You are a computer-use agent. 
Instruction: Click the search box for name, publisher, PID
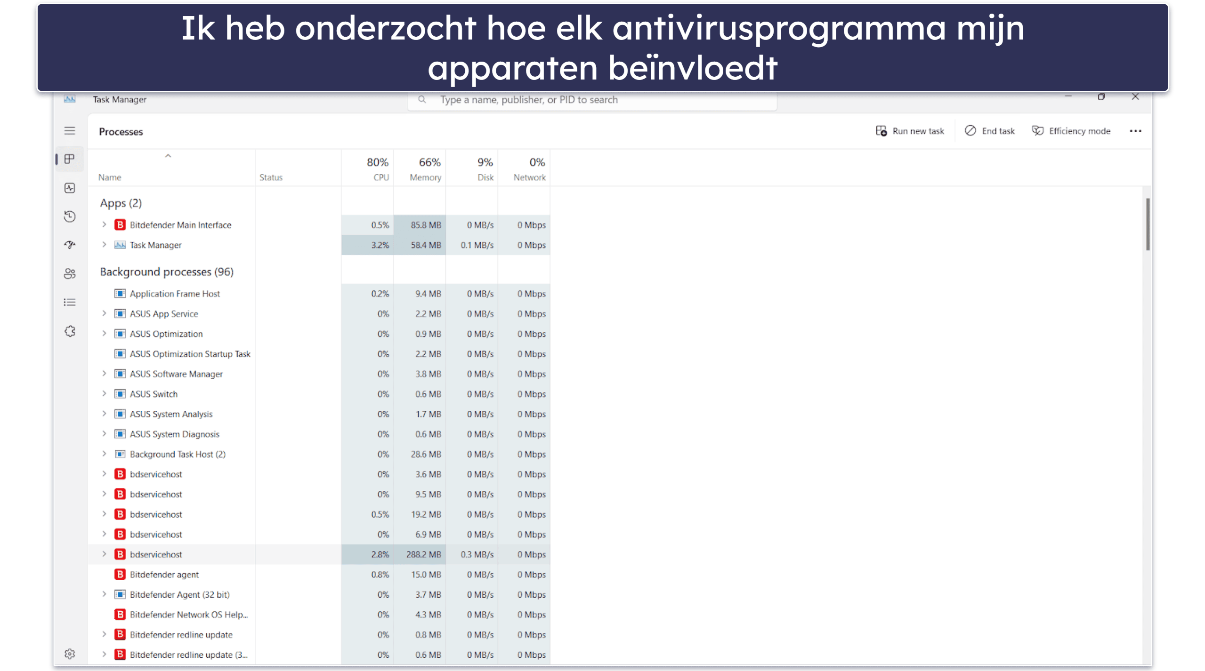pos(592,100)
